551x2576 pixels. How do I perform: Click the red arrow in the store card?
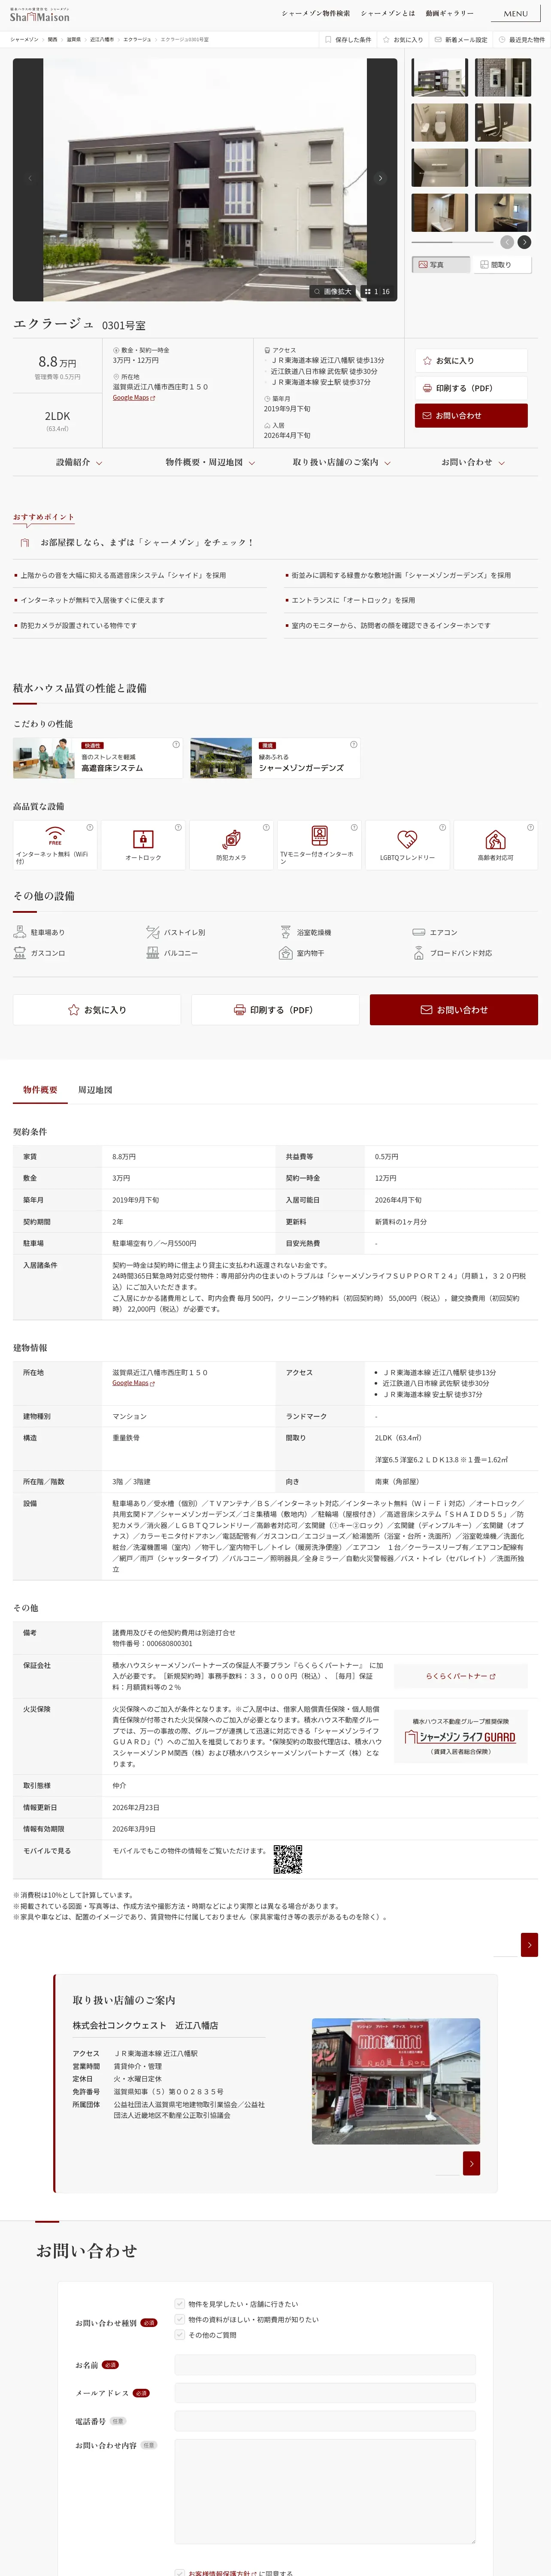[472, 2163]
